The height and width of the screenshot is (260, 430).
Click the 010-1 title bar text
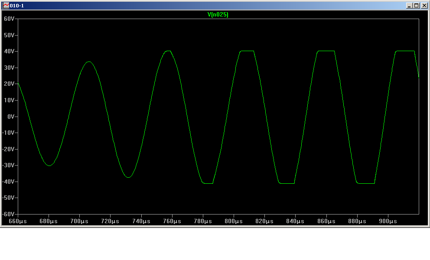tap(17, 5)
